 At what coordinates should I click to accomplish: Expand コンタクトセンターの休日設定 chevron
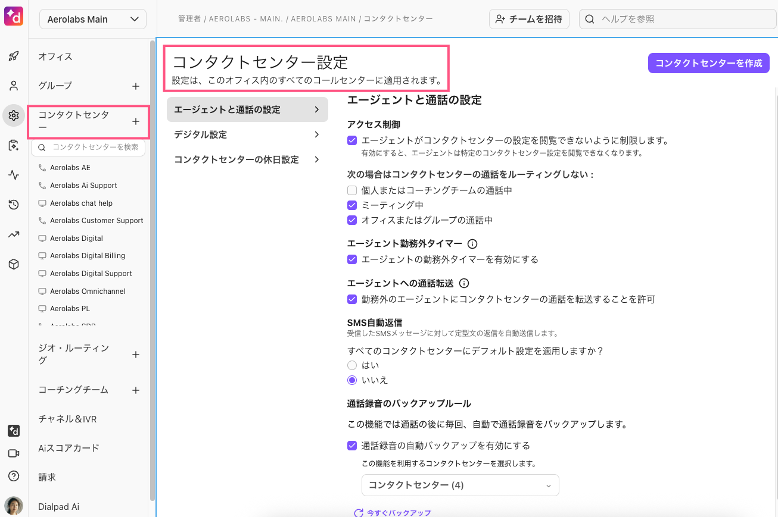click(x=317, y=159)
